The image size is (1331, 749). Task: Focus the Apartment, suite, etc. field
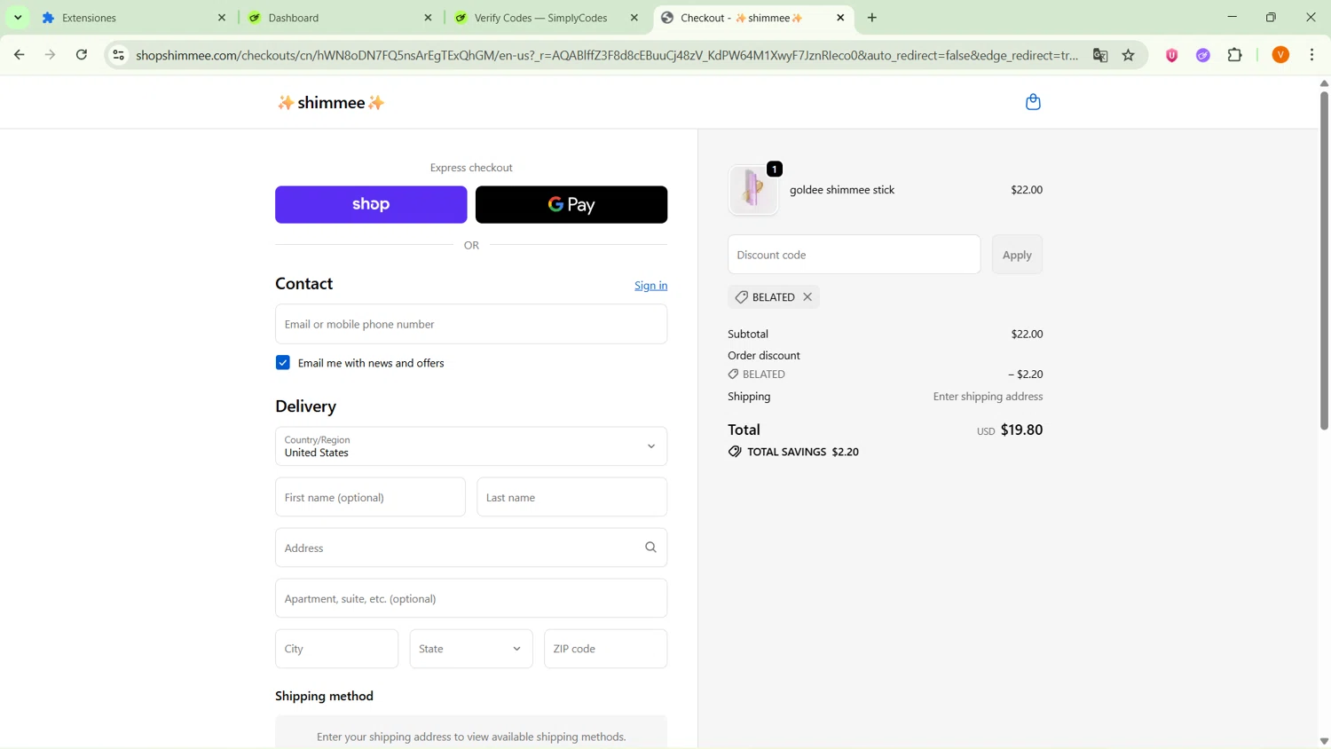(x=471, y=598)
